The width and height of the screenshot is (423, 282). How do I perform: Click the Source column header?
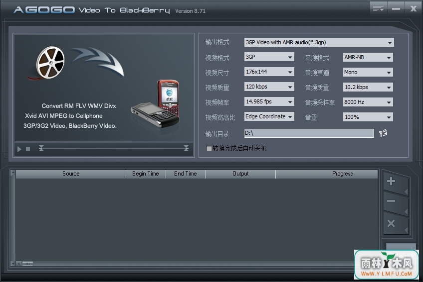[71, 174]
